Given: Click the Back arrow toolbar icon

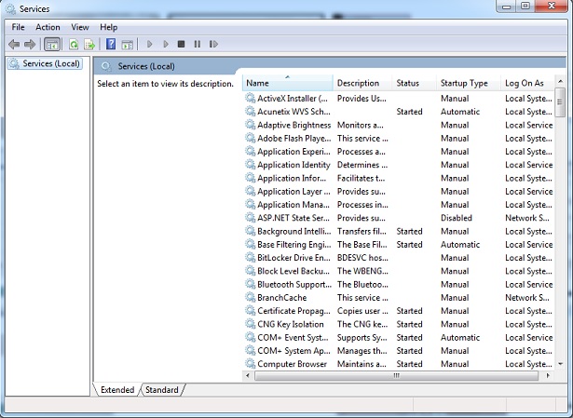Looking at the screenshot, I should pyautogui.click(x=14, y=45).
